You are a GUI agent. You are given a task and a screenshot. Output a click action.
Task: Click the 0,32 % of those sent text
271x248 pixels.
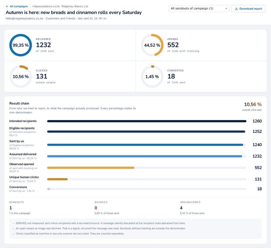click(192, 213)
